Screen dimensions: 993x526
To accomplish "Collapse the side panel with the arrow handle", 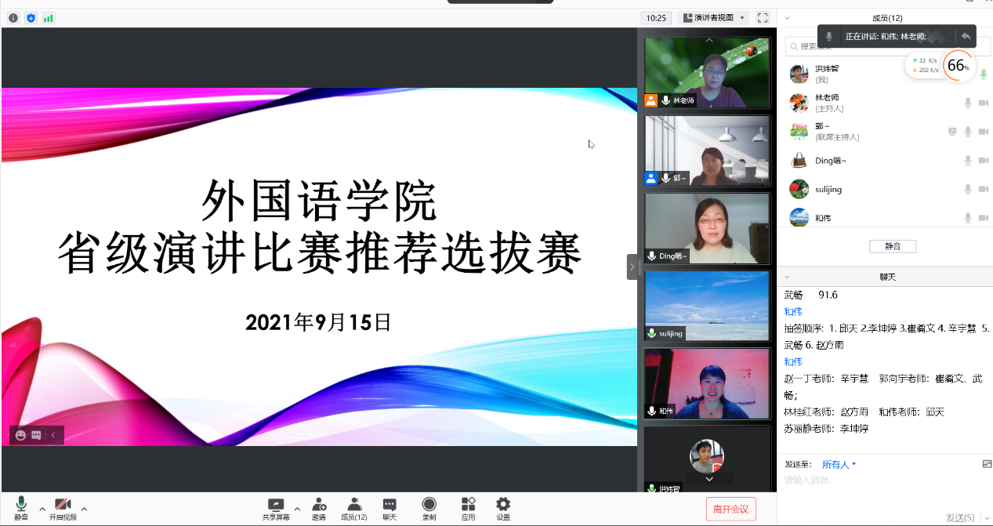I will 632,267.
